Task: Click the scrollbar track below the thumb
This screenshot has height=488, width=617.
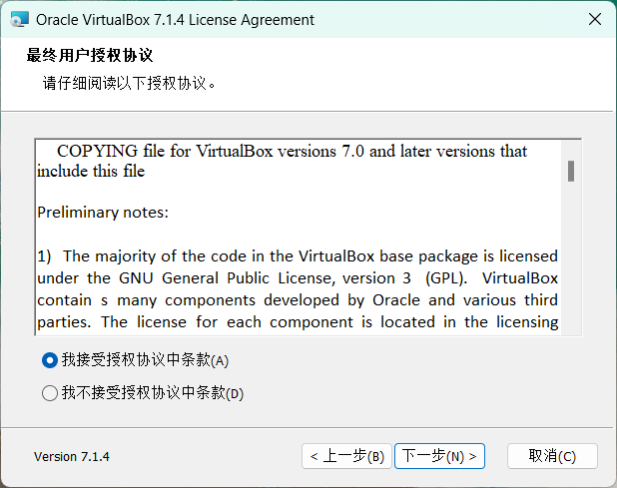Action: pos(571,257)
